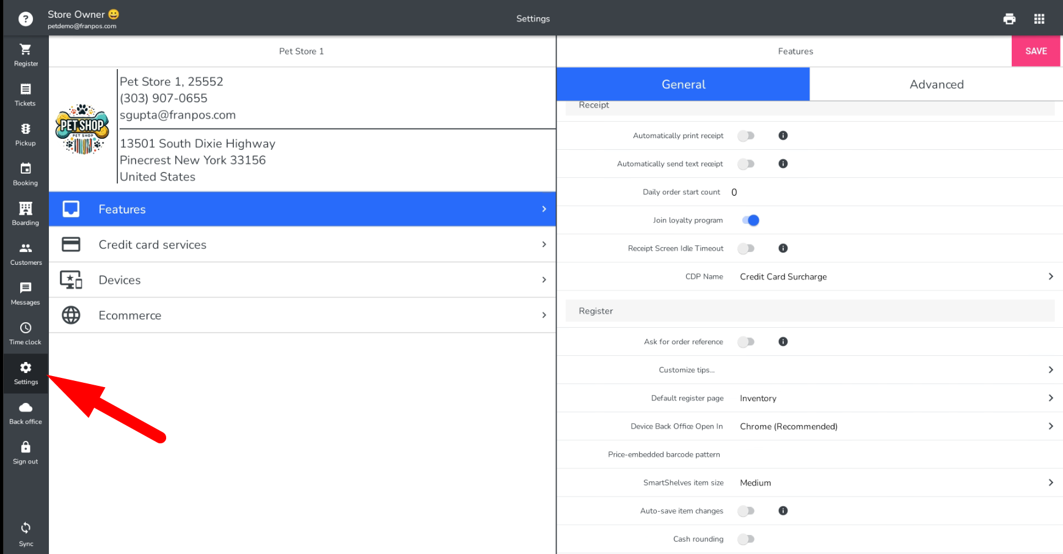Viewport: 1063px width, 554px height.
Task: Turn off Join loyalty program toggle
Action: (750, 220)
